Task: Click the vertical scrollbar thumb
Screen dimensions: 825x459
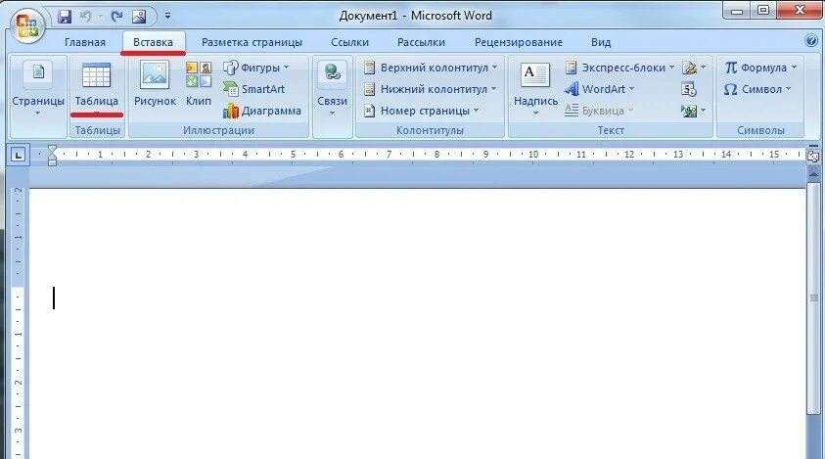Action: click(x=813, y=298)
